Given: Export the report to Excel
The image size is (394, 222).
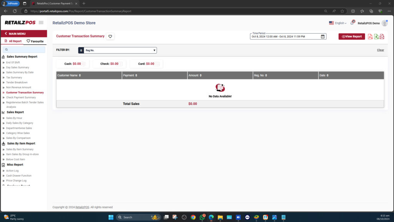Looking at the screenshot, I should pyautogui.click(x=376, y=36).
